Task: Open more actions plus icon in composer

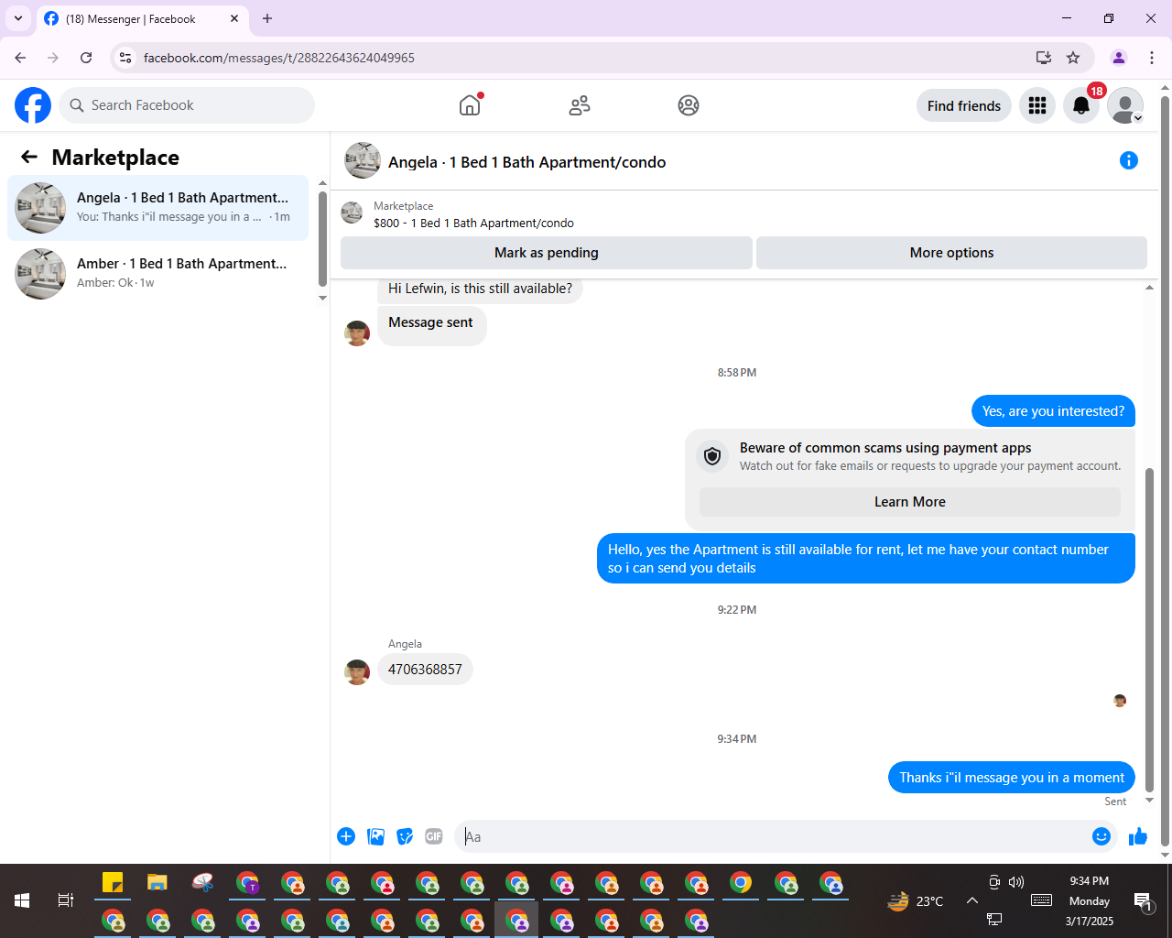Action: 346,836
